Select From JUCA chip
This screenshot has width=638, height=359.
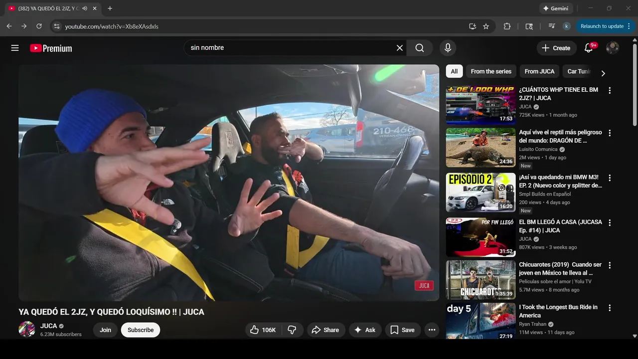tap(539, 71)
